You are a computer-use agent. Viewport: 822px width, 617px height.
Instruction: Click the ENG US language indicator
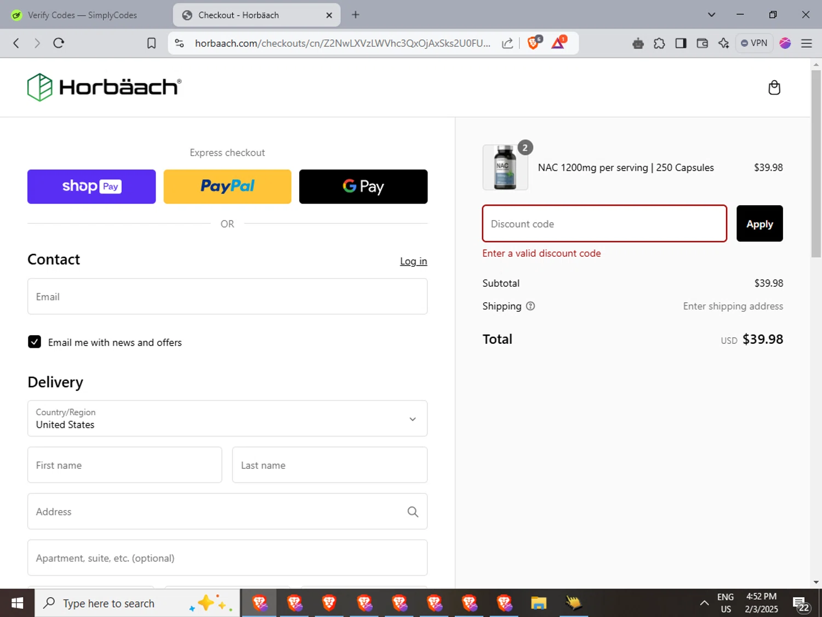[726, 603]
